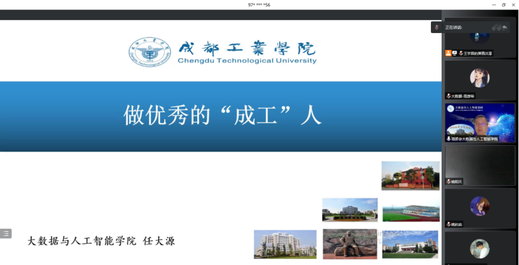
Task: Select the dark blank camera tile
Action: [x=480, y=165]
